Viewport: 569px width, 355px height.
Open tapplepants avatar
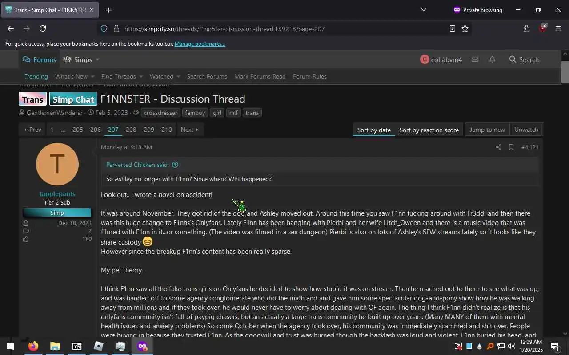coord(57,164)
